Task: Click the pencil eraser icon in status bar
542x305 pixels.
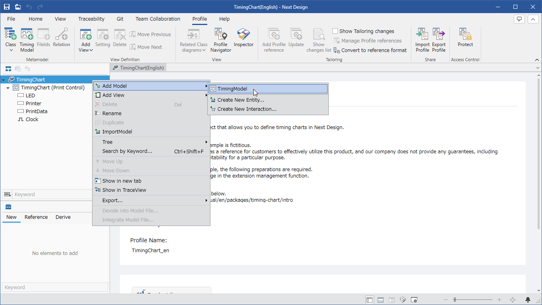Action: tap(403, 300)
